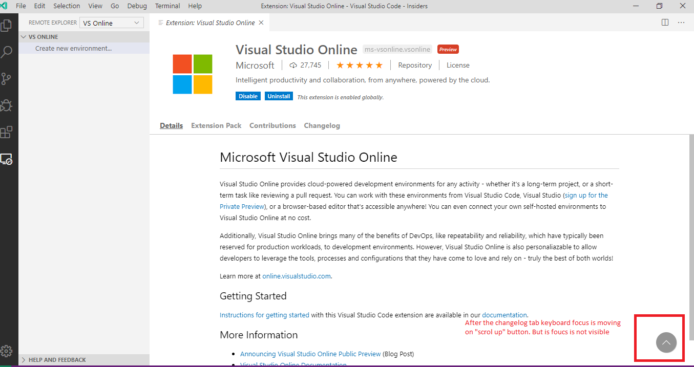Viewport: 694px width, 367px height.
Task: Switch to the Details tab
Action: [x=171, y=125]
